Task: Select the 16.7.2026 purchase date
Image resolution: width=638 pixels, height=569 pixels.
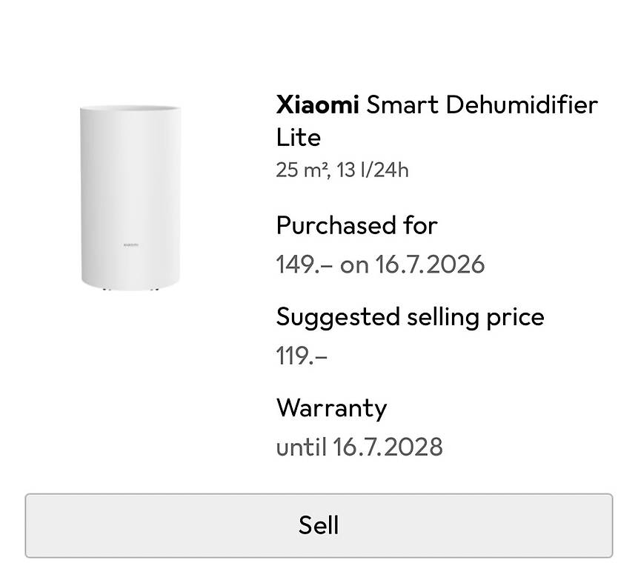Action: 430,264
